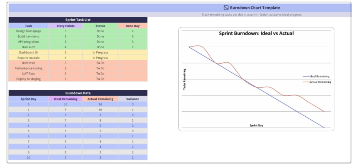Select the chart title Sprint Burndown: Ideal vs Actual

256,33
